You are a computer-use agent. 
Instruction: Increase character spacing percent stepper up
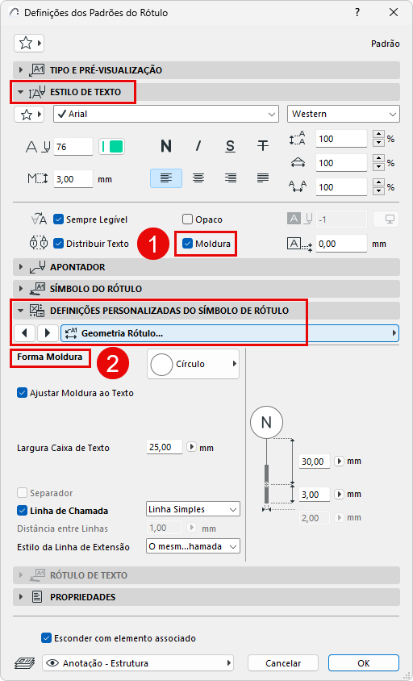(378, 183)
